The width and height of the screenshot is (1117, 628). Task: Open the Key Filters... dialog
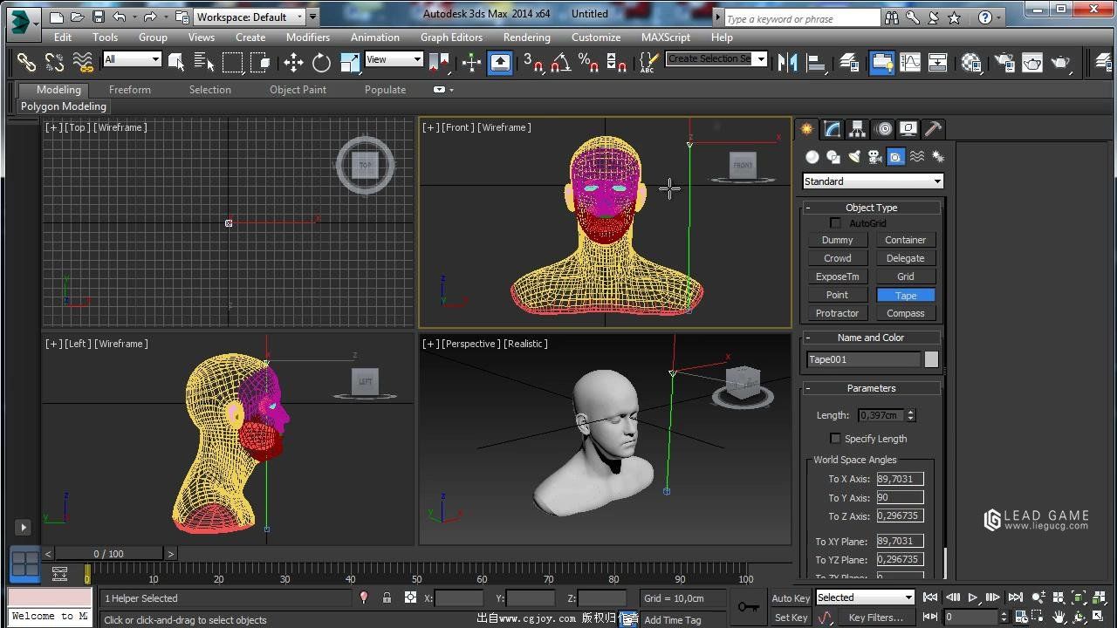[876, 618]
